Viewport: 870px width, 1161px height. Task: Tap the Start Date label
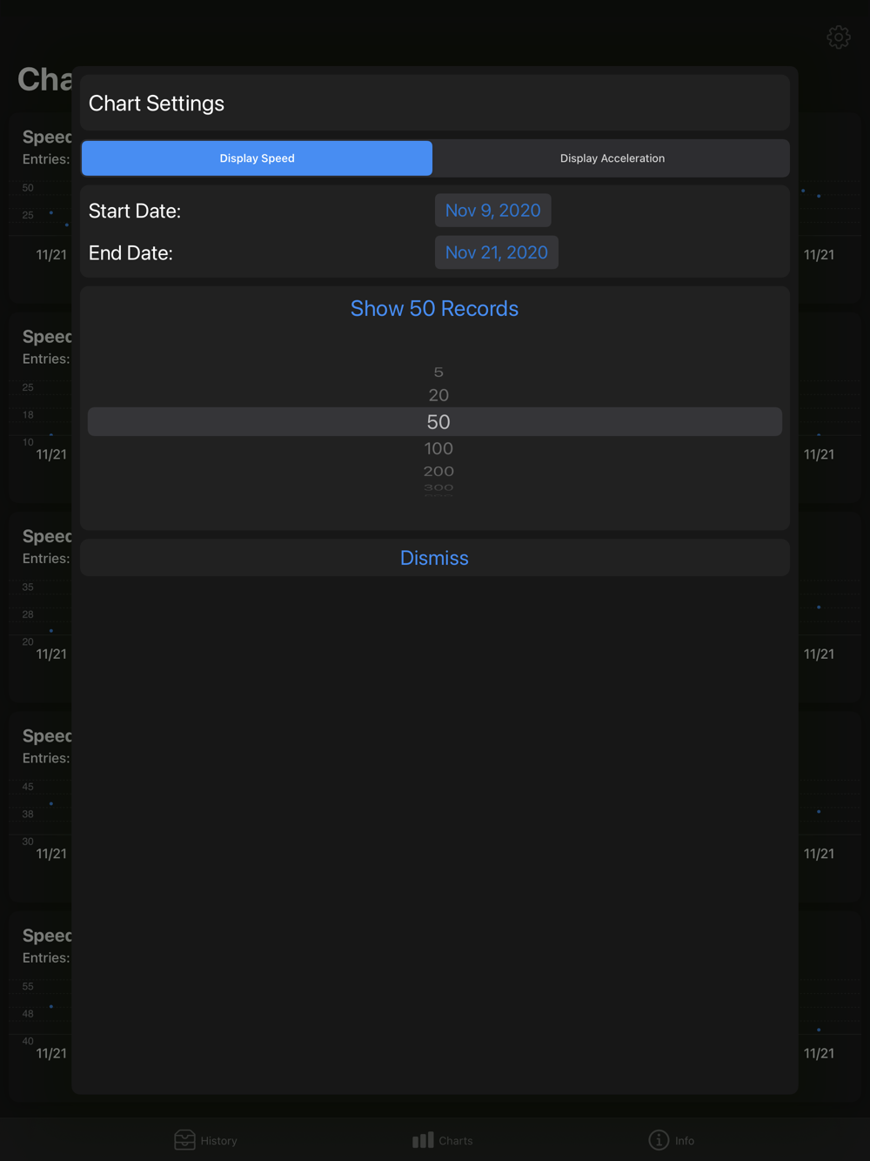click(135, 211)
